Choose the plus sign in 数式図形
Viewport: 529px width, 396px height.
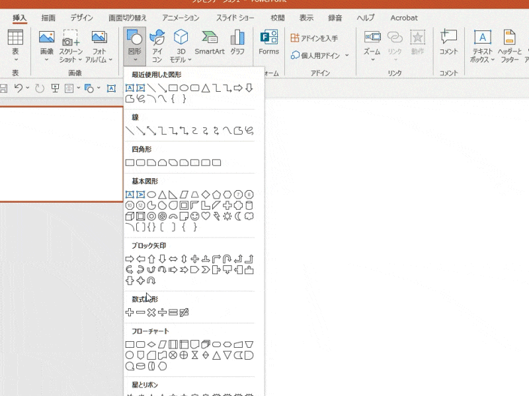tap(130, 312)
